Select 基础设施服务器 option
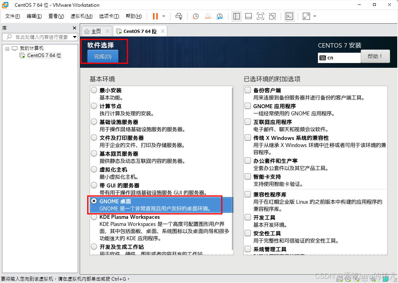The image size is (398, 283). coord(94,122)
